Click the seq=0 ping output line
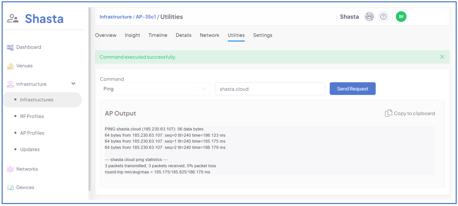The width and height of the screenshot is (458, 206). [165, 135]
